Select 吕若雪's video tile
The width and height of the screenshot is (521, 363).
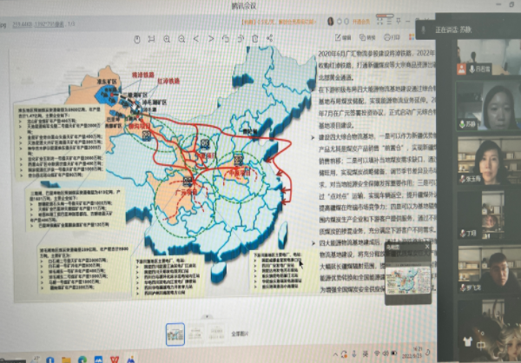pyautogui.click(x=489, y=57)
